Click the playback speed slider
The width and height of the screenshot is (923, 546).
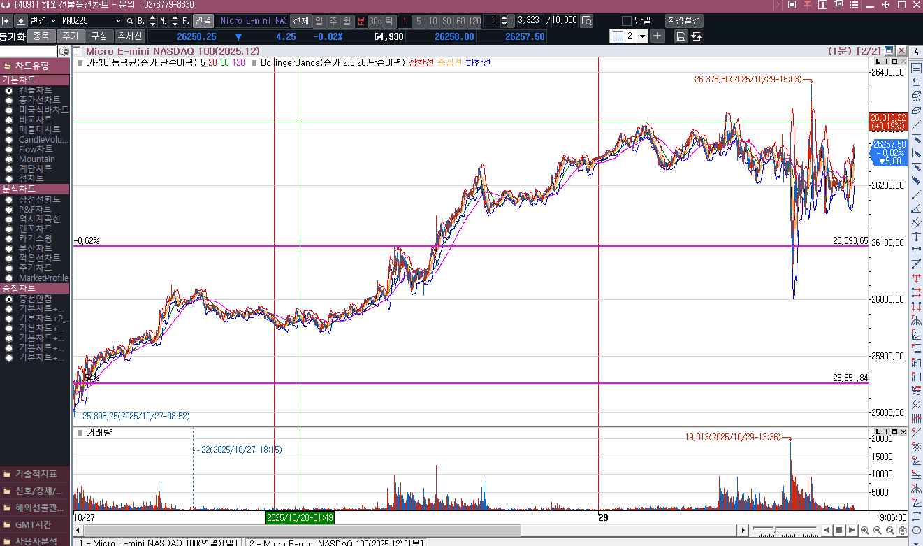click(x=784, y=529)
